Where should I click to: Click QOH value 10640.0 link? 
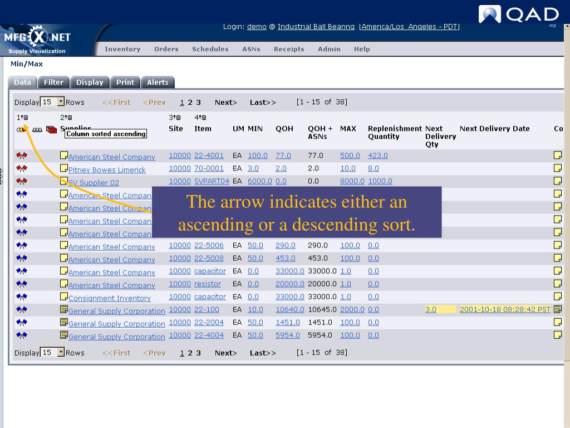point(289,309)
